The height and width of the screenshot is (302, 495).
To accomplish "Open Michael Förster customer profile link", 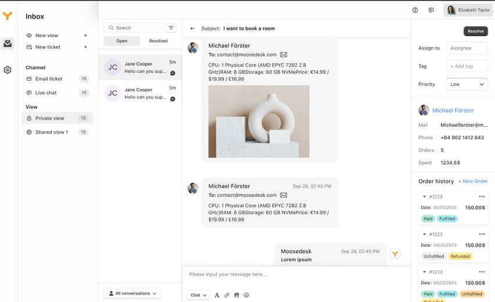I will pyautogui.click(x=453, y=111).
